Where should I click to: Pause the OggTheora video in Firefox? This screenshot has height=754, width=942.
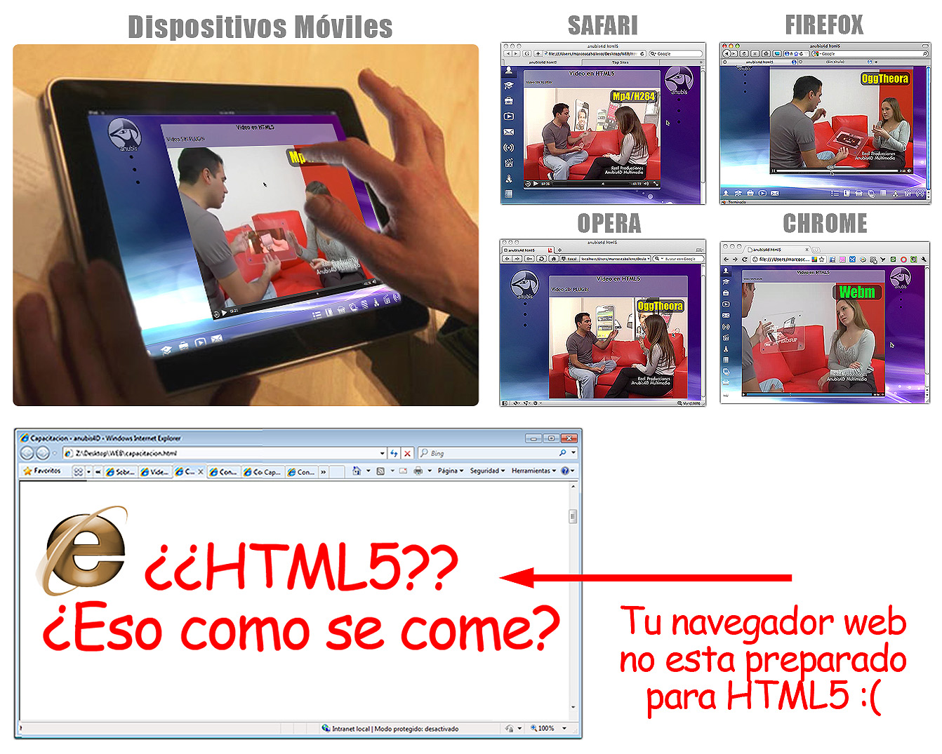pyautogui.click(x=774, y=170)
